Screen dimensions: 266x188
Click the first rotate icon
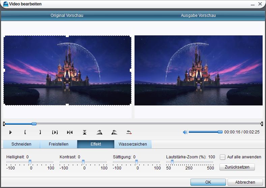click(x=99, y=132)
